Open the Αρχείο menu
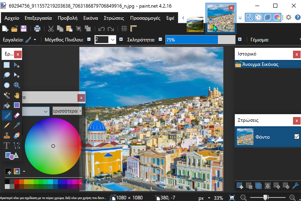Viewport: 301px width, 201px height. [x=12, y=18]
